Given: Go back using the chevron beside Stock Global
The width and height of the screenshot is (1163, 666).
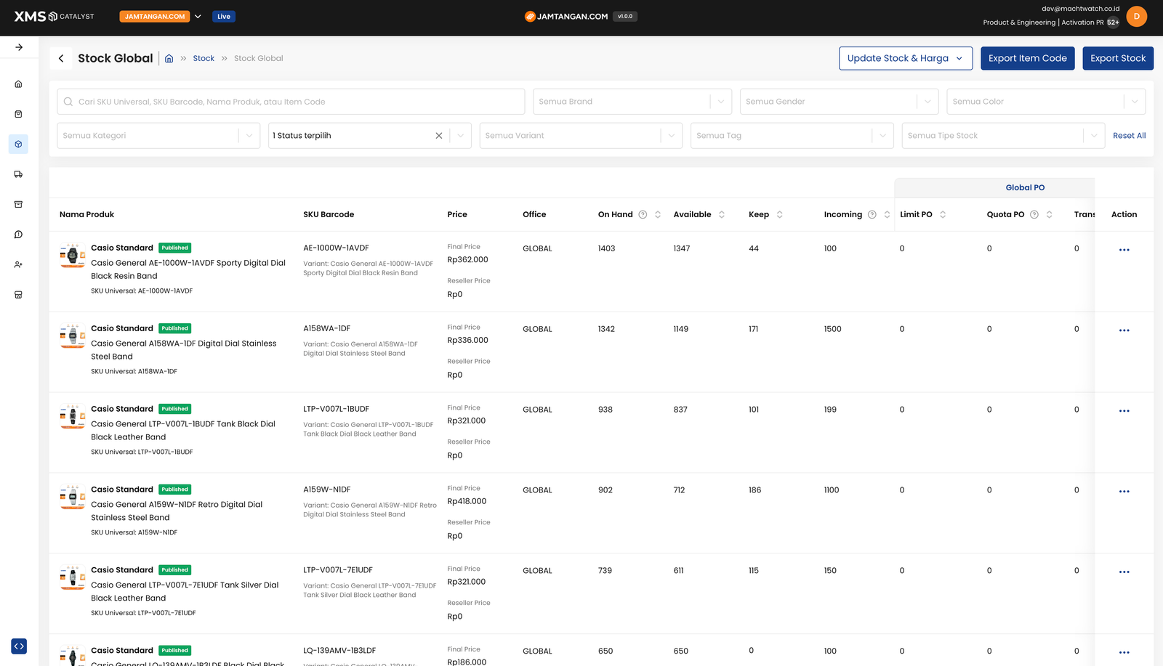Looking at the screenshot, I should [x=61, y=58].
